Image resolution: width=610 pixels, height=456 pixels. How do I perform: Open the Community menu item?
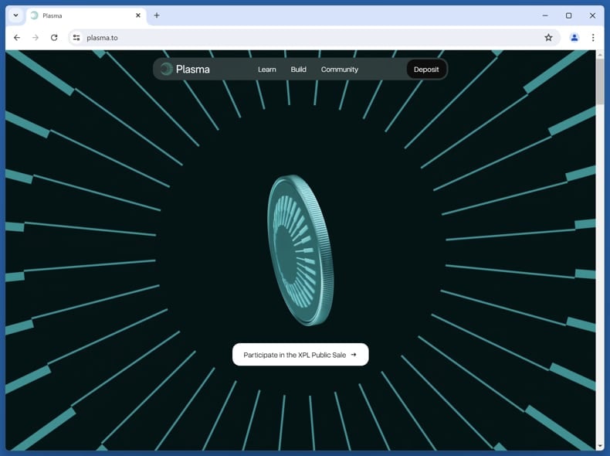point(340,70)
